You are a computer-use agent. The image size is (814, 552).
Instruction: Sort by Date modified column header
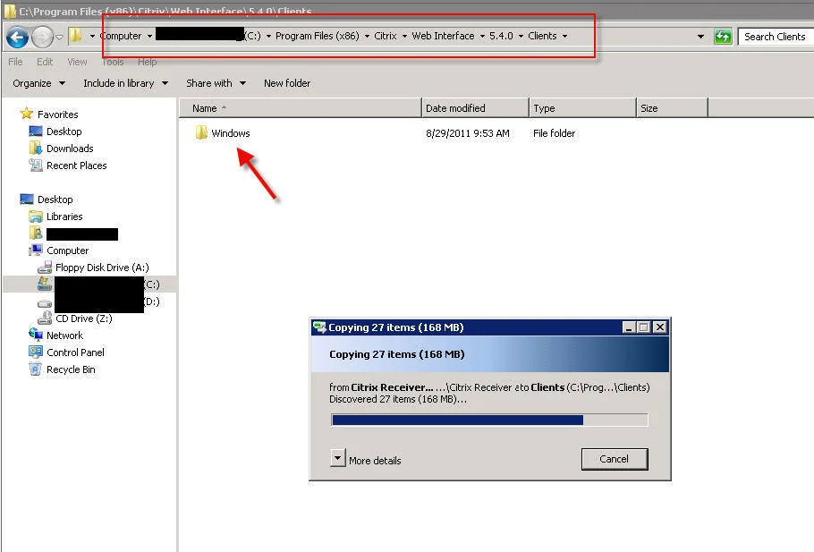click(x=475, y=108)
